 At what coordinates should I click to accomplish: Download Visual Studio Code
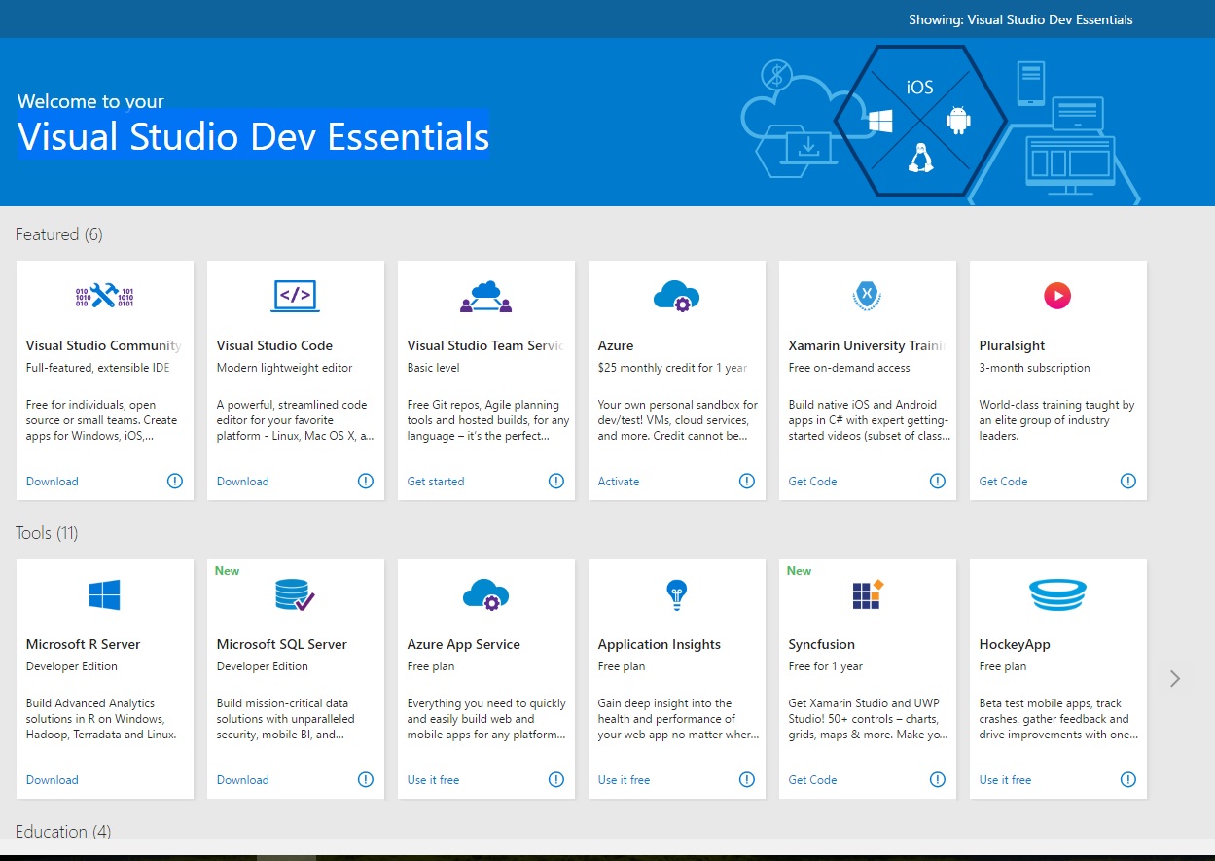[x=243, y=482]
